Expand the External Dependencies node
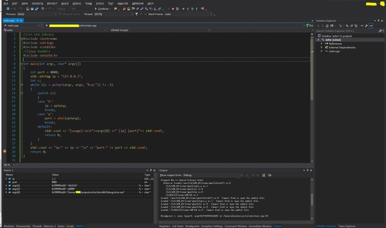The height and width of the screenshot is (228, 386). [x=321, y=47]
